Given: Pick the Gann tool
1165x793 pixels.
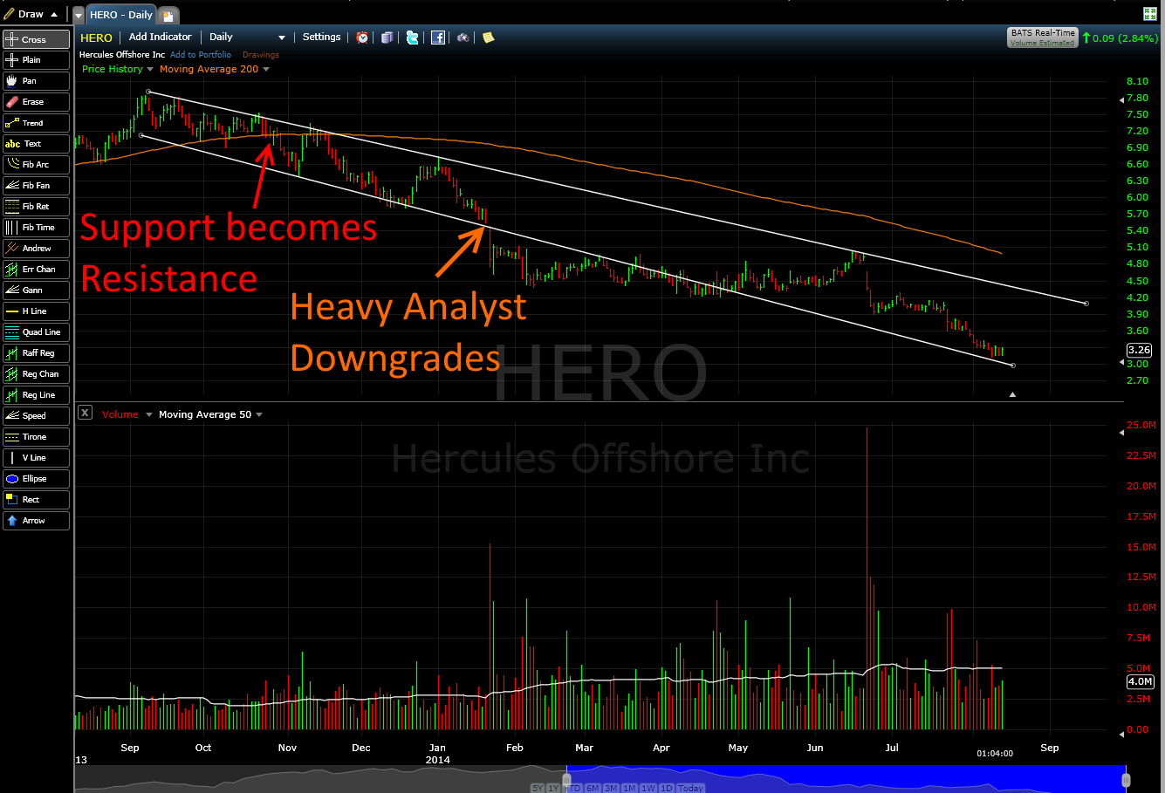Looking at the screenshot, I should (36, 291).
